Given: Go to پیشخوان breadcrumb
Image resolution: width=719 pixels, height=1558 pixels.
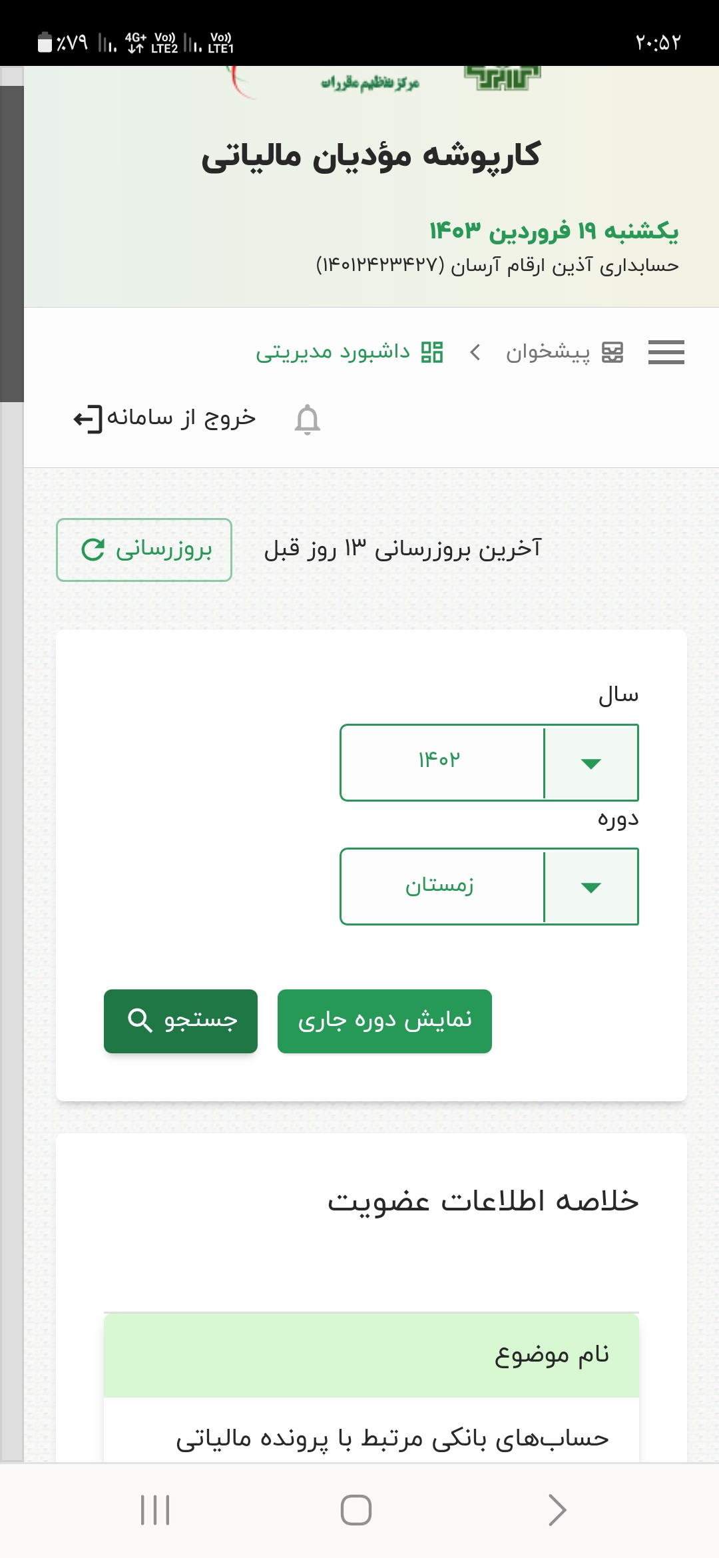Looking at the screenshot, I should [x=548, y=352].
